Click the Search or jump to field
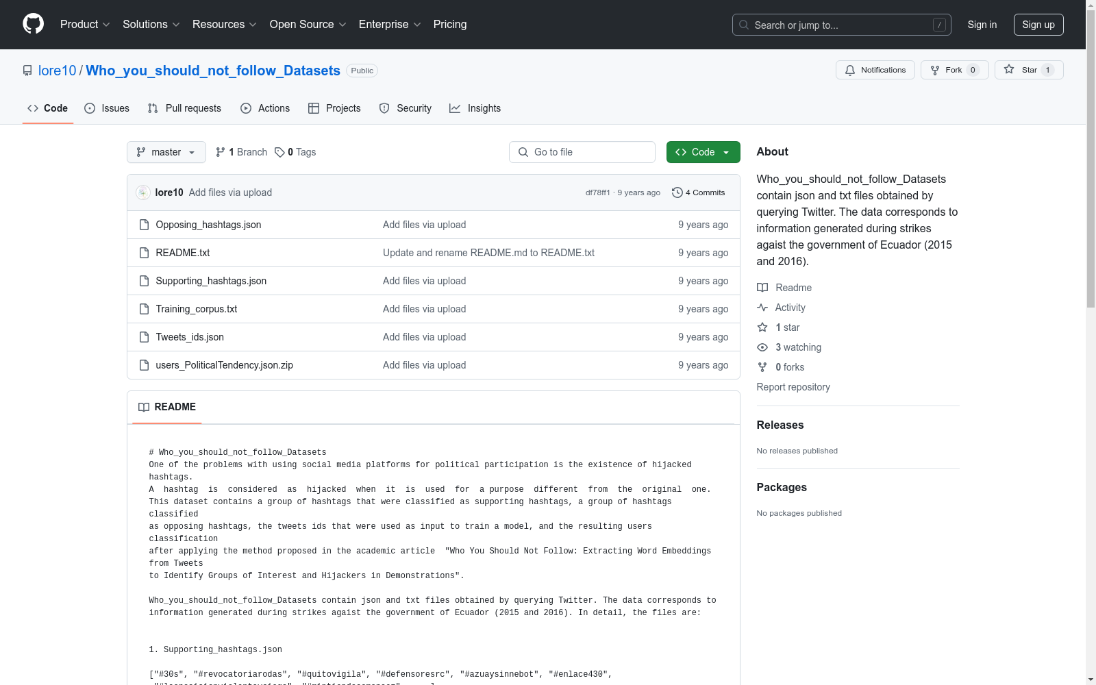Screen dimensions: 1096x685 pyautogui.click(x=842, y=25)
